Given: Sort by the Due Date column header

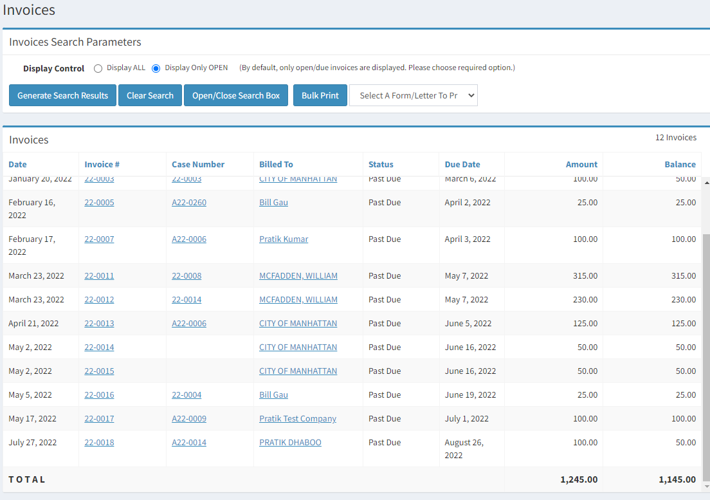Looking at the screenshot, I should pos(462,164).
